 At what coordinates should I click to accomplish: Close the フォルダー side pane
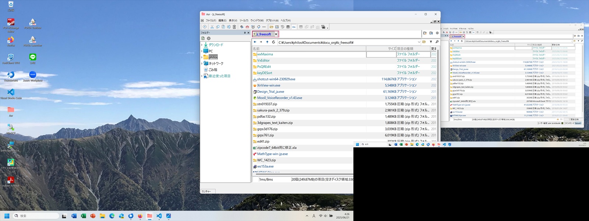coord(248,32)
